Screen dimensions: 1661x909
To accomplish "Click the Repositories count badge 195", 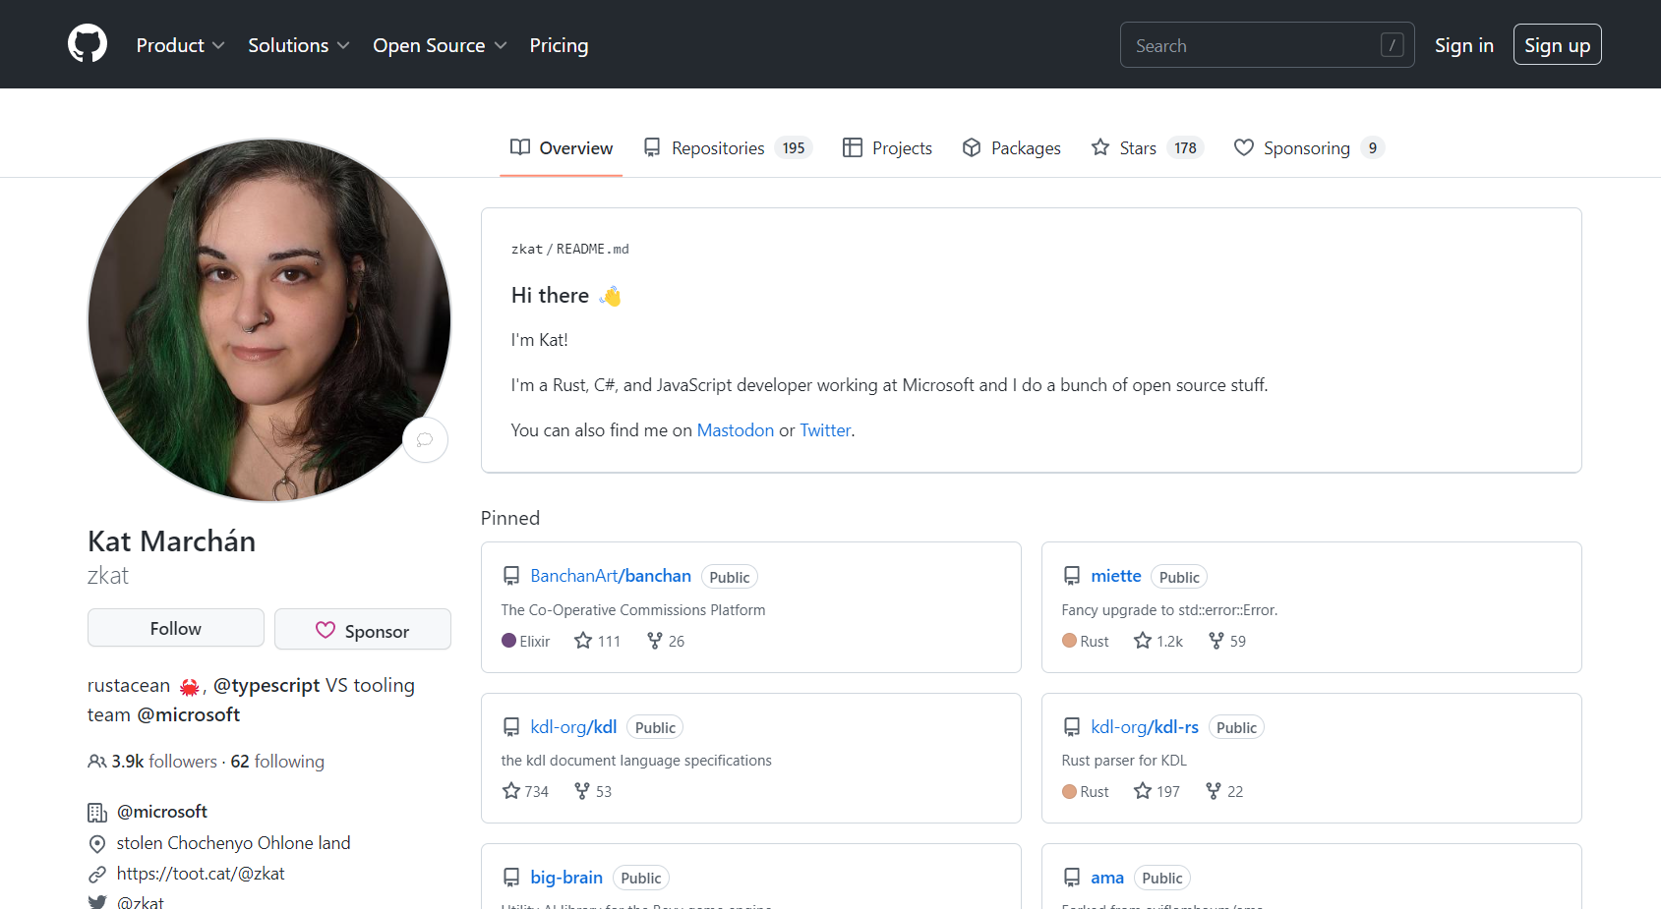I will tap(794, 147).
